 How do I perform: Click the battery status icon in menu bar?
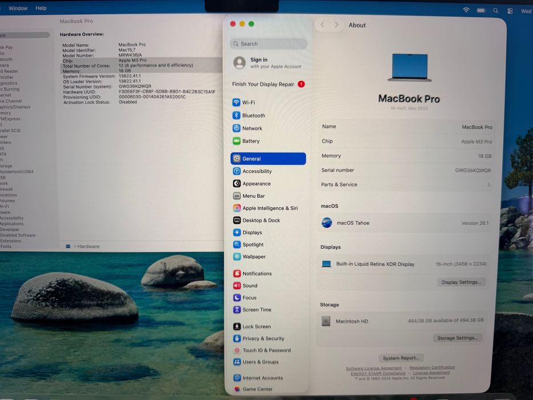pyautogui.click(x=481, y=10)
